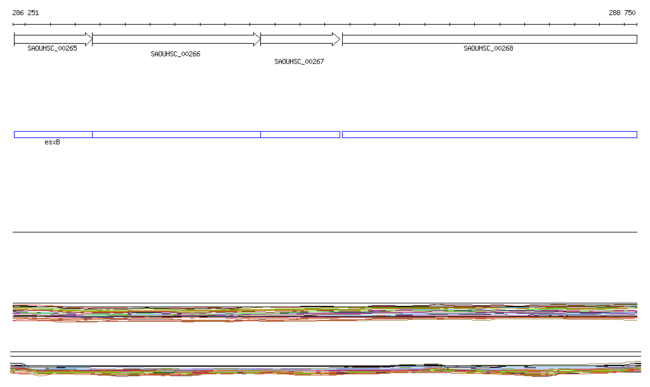Select the blue esxB segment box
650x387 pixels.
pos(53,134)
